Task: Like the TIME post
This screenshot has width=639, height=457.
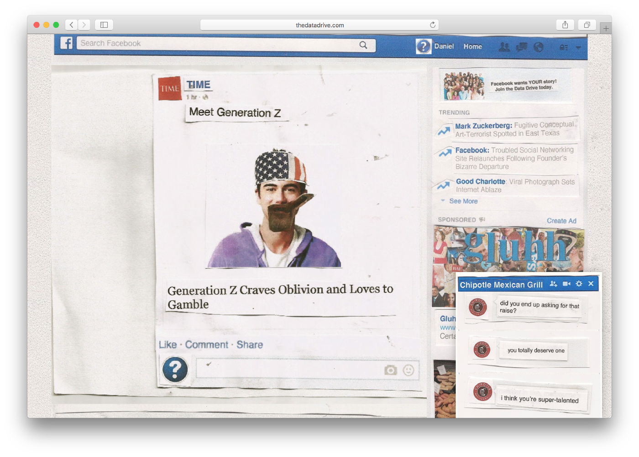Action: click(168, 345)
